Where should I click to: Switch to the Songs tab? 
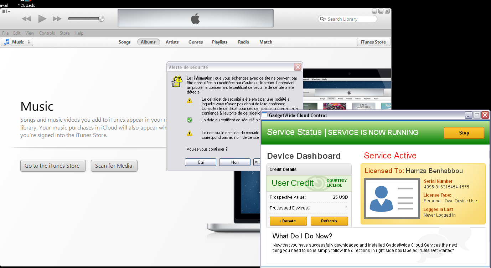(x=125, y=42)
